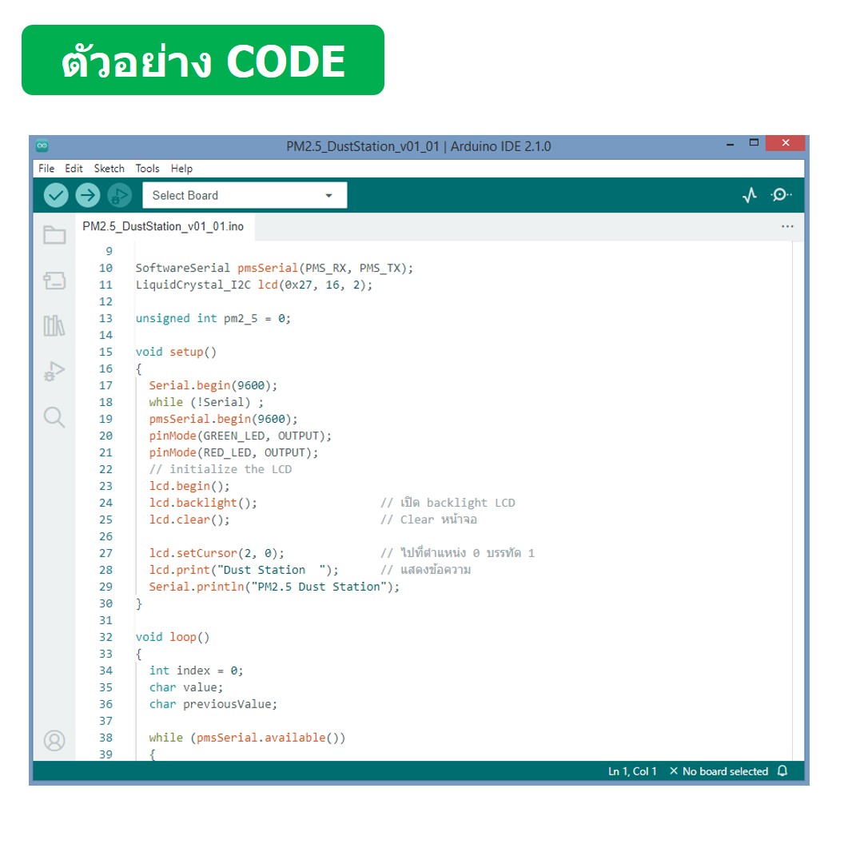The image size is (844, 844).
Task: Click the notification bell in status bar
Action: click(784, 770)
